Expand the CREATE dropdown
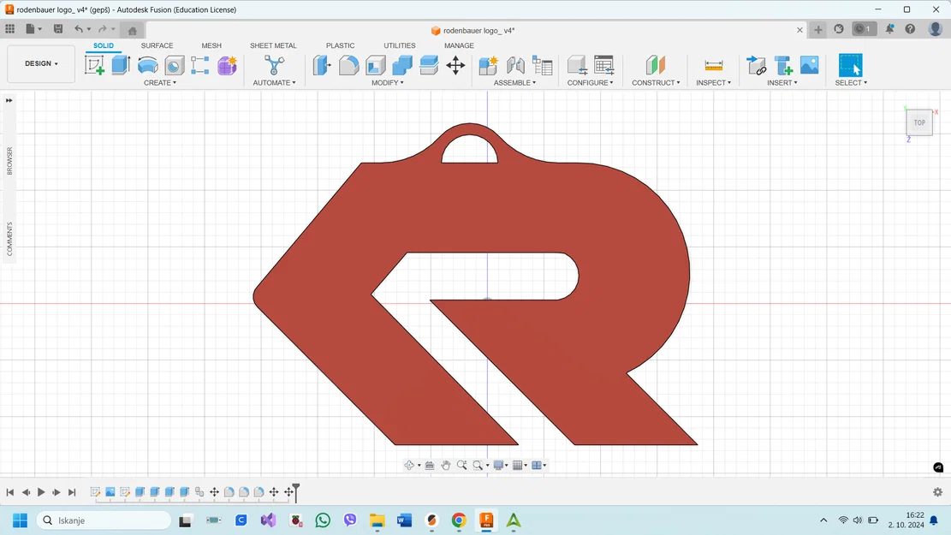The image size is (951, 535). click(160, 82)
